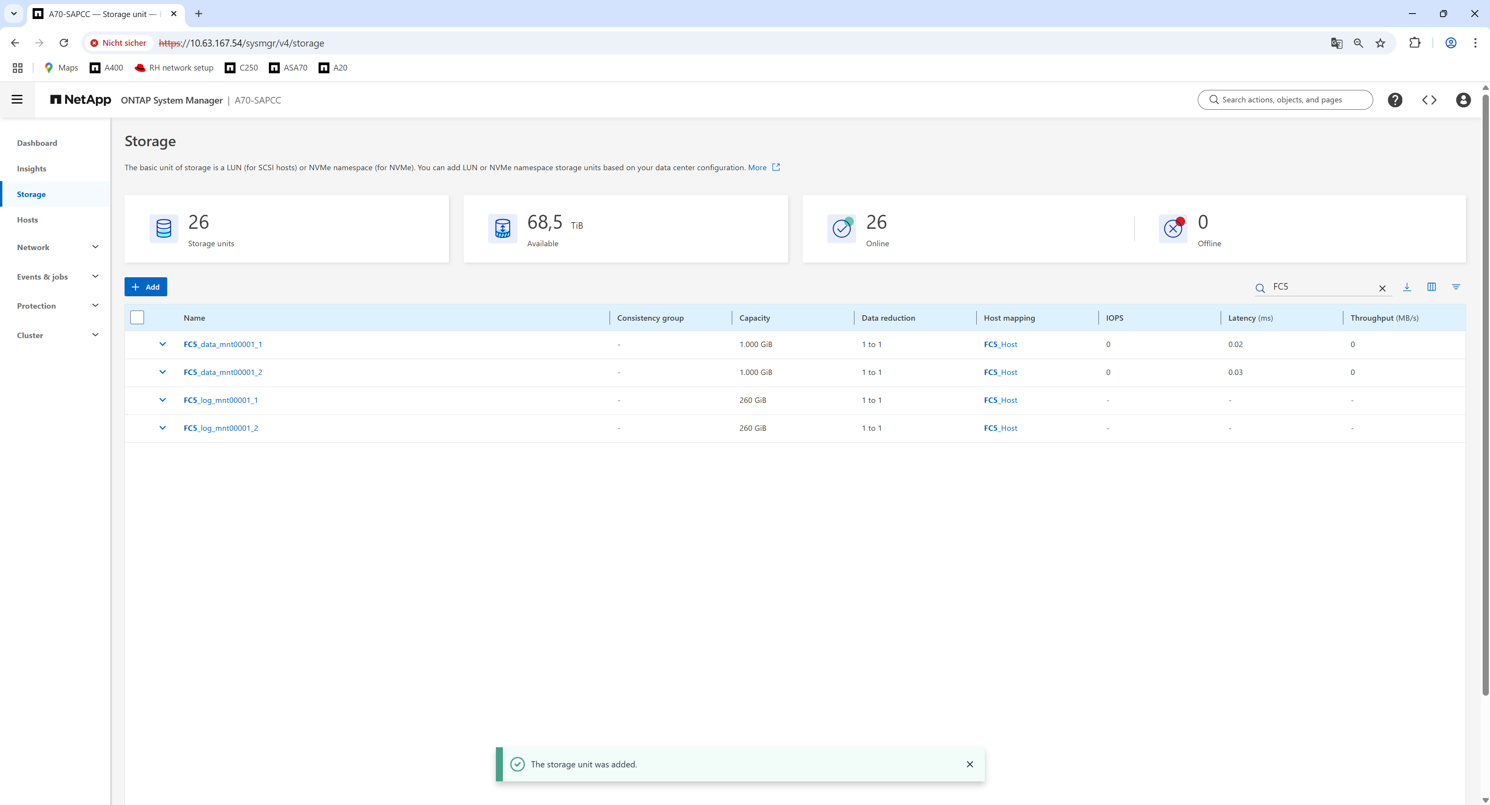Click the global search actions field

coord(1285,100)
